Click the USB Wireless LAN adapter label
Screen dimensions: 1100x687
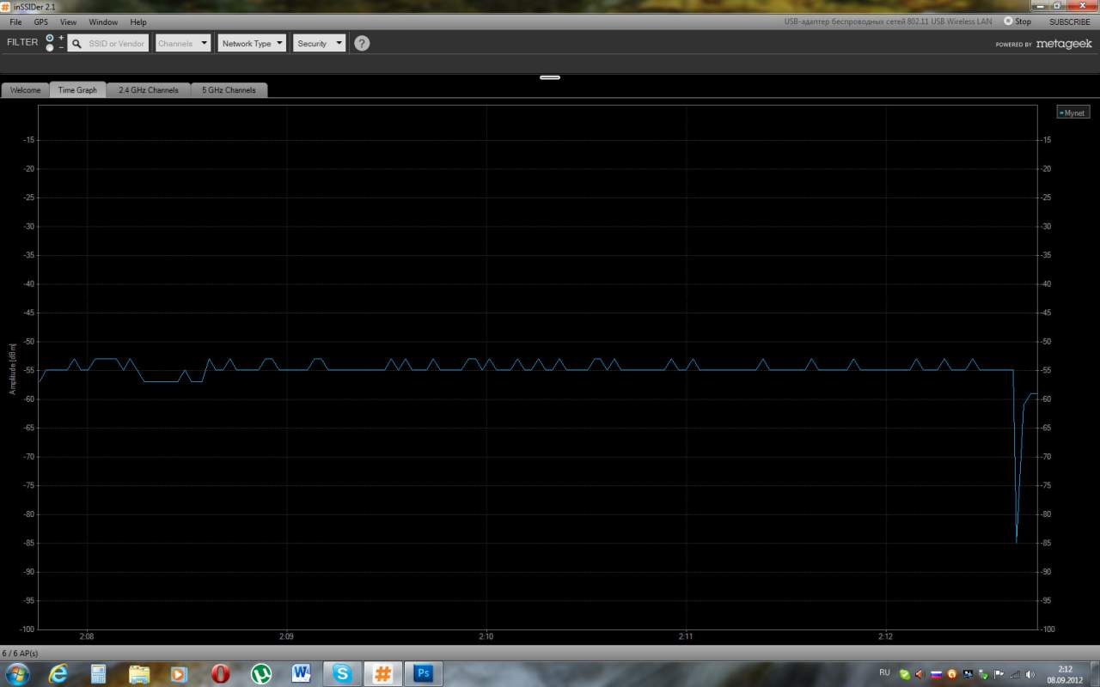(x=888, y=21)
